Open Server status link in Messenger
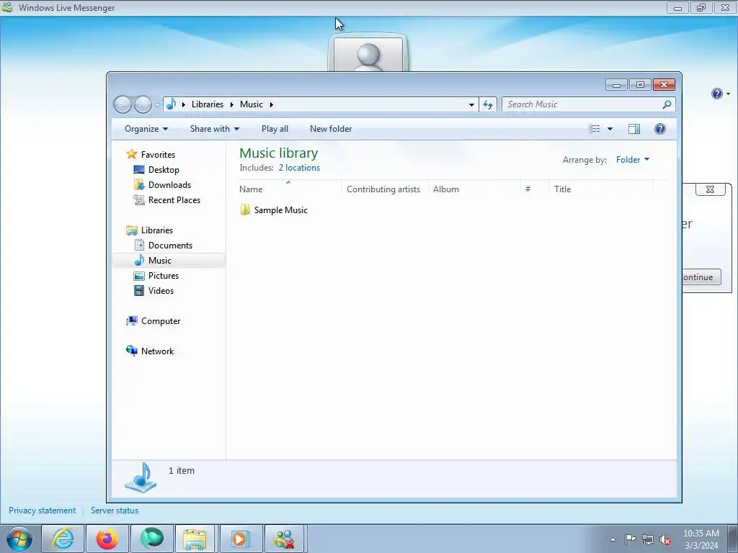This screenshot has width=738, height=553. click(115, 511)
